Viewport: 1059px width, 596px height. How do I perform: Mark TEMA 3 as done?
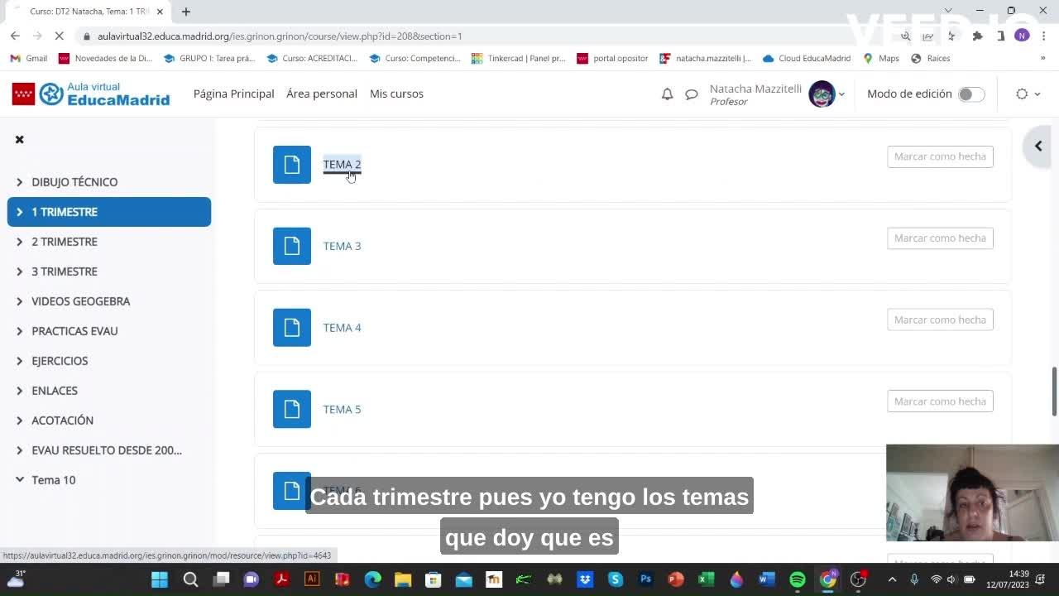pos(940,238)
